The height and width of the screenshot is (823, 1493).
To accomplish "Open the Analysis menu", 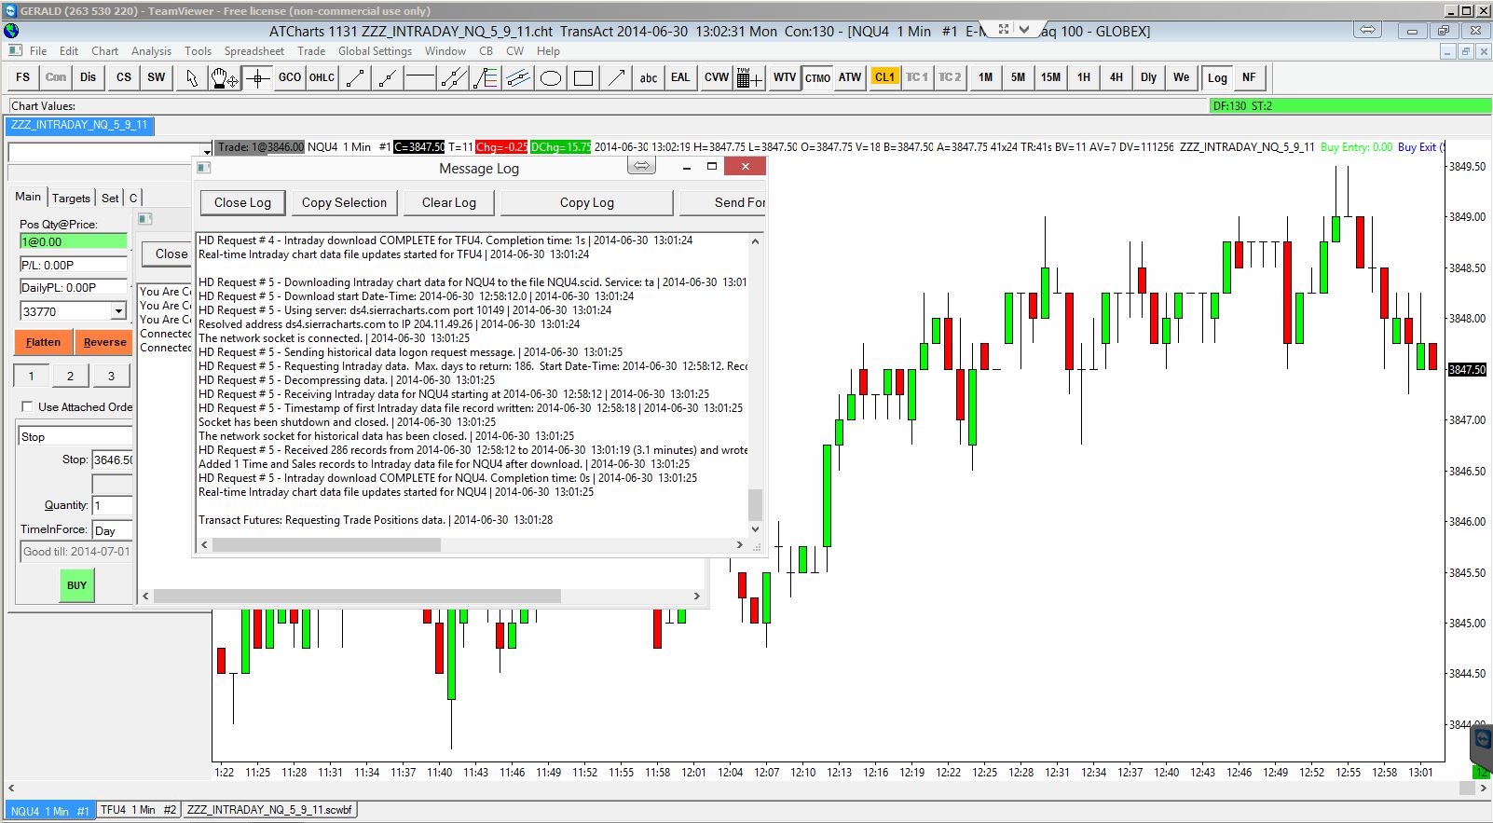I will (x=151, y=51).
